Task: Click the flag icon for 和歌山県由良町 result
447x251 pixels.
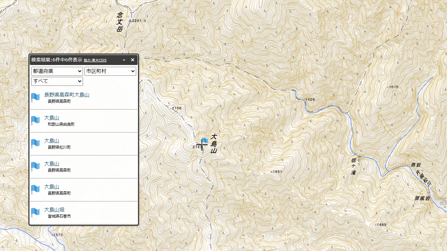Action: point(35,121)
